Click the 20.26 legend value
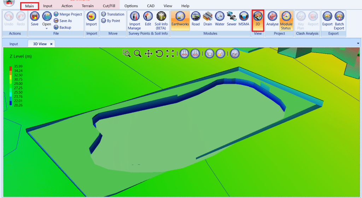362x198 pixels. [18, 105]
